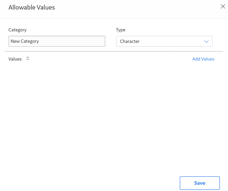This screenshot has width=228, height=191.
Task: Click the blue Save button label
Action: (x=200, y=183)
